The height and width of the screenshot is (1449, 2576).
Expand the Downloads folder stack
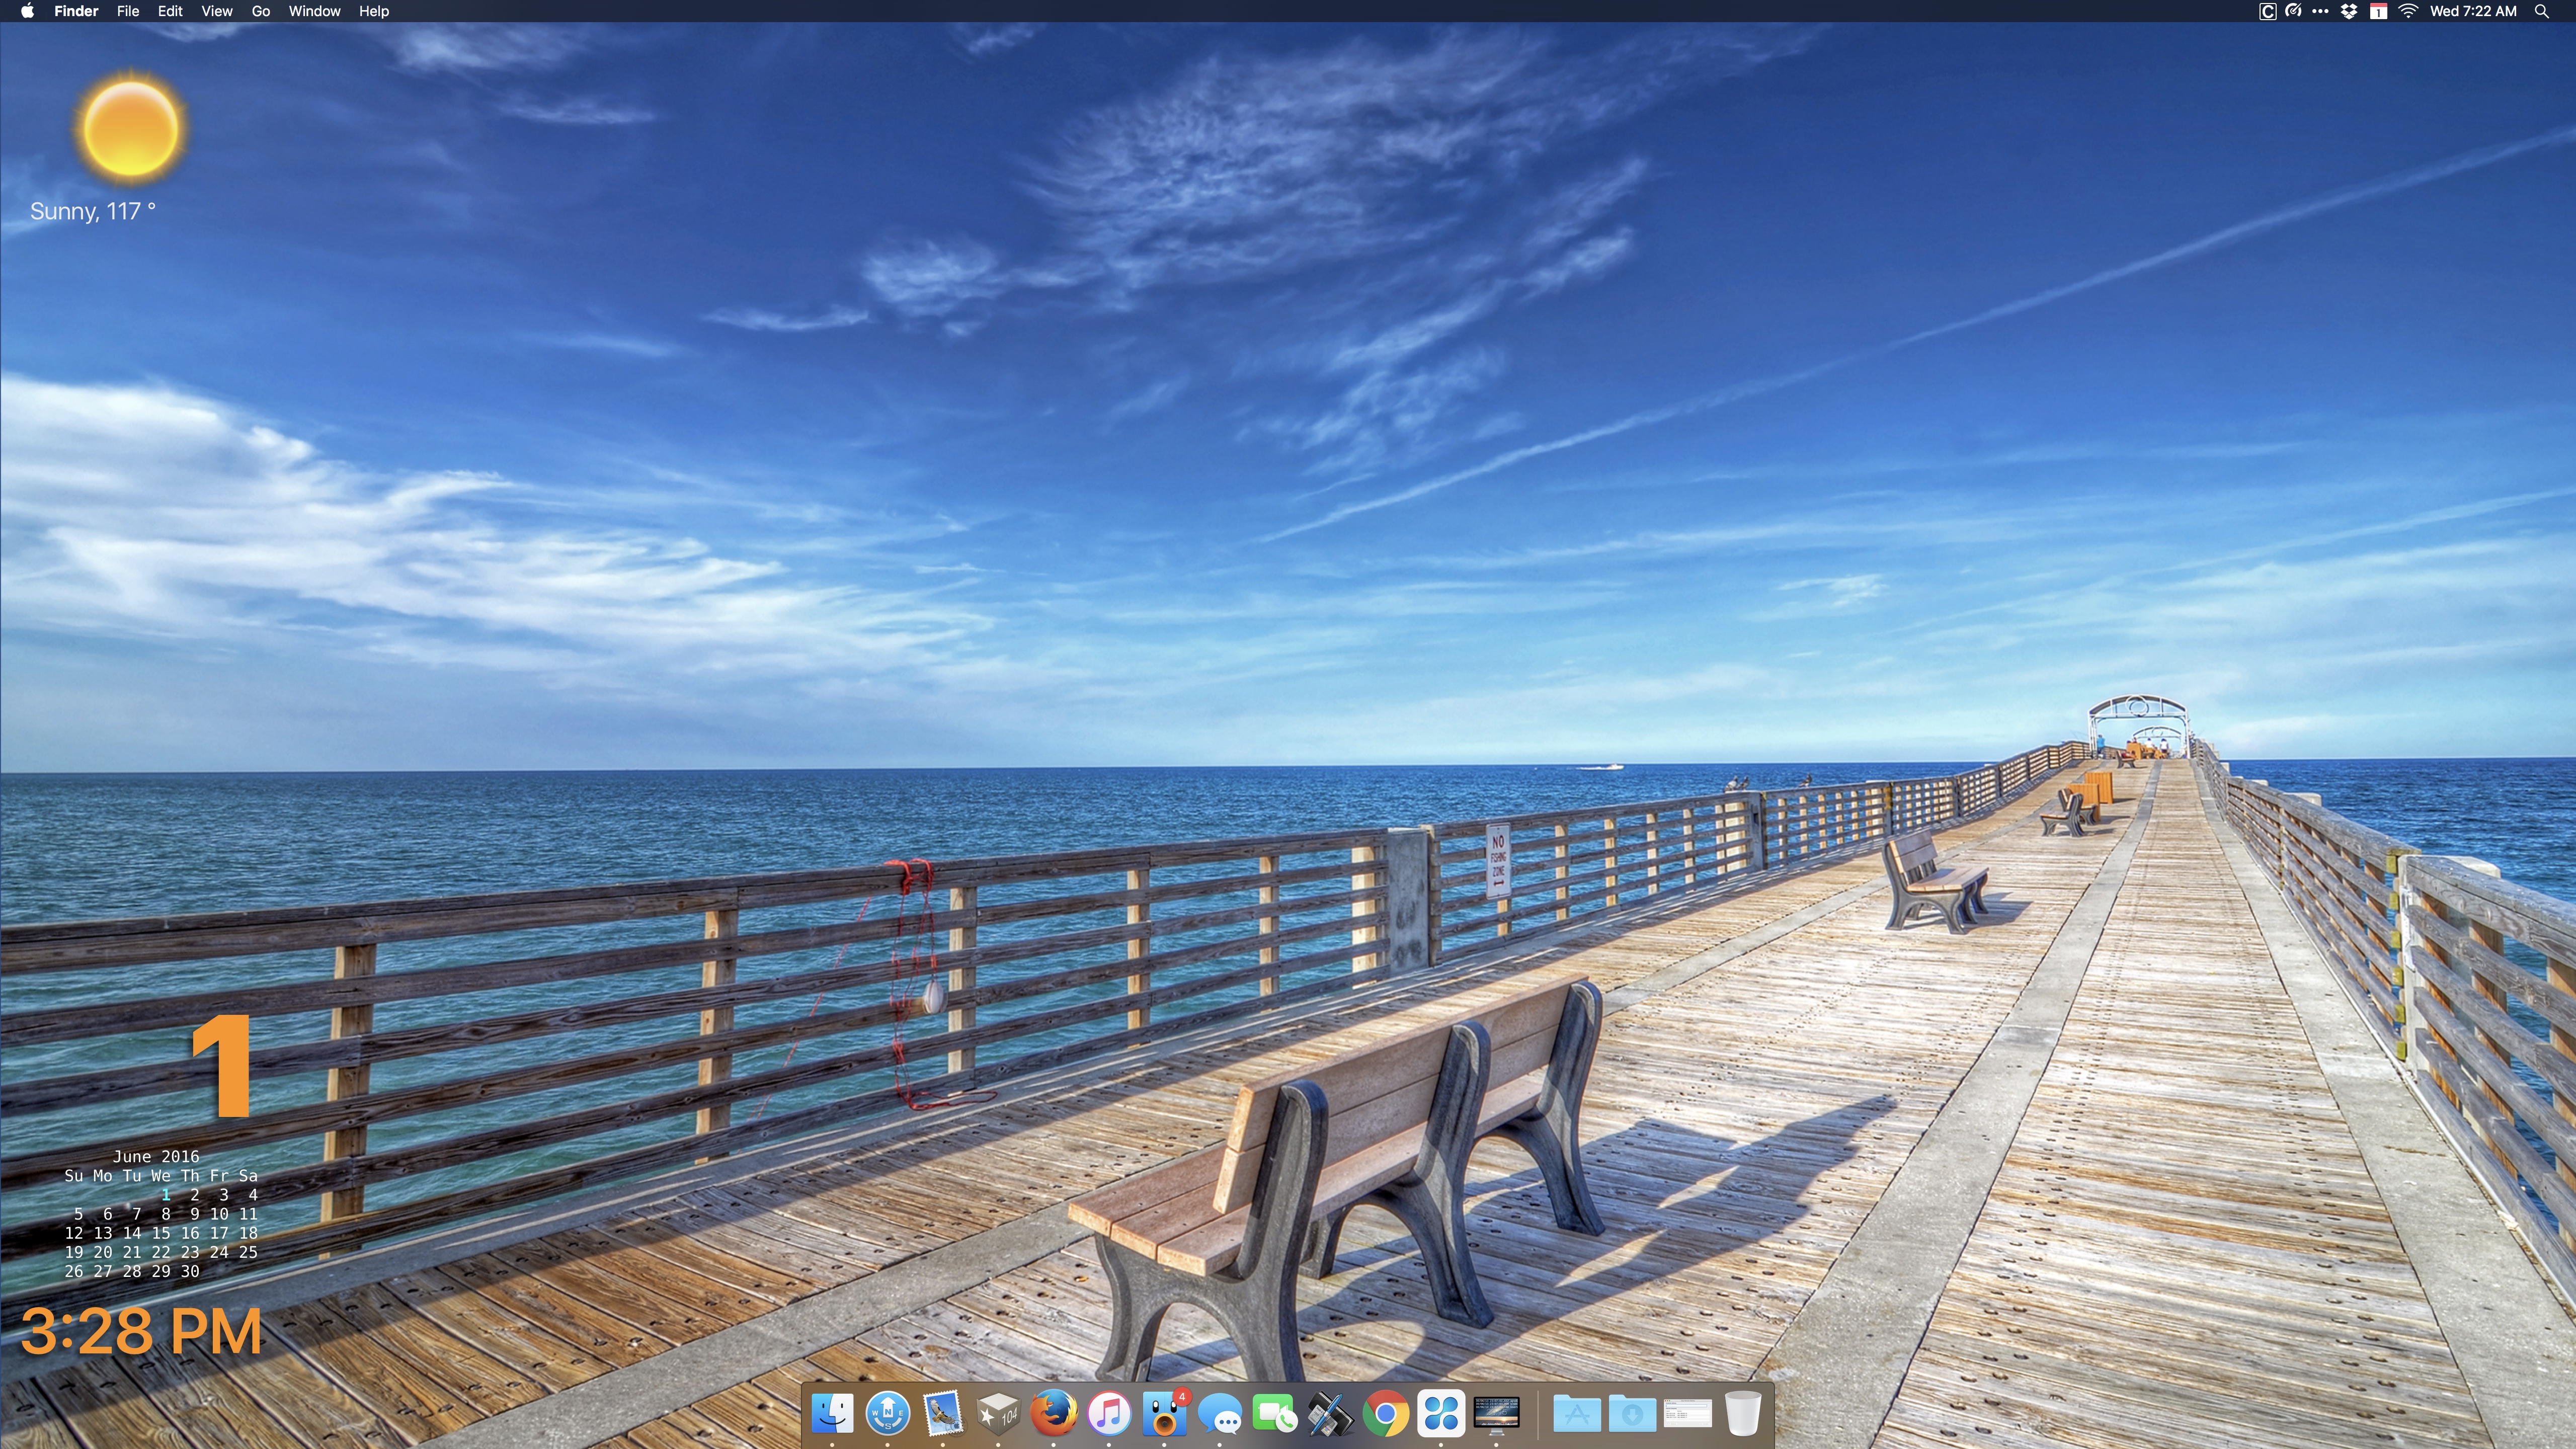[x=1632, y=1414]
